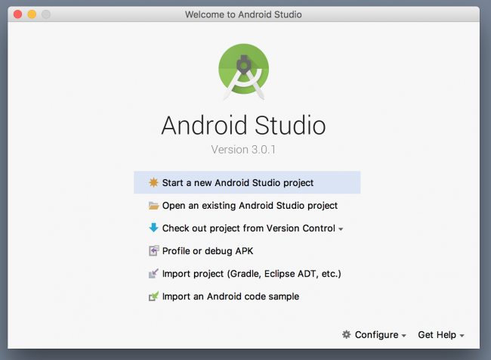
Task: Select 'Start a new Android Studio project' text
Action: 237,182
